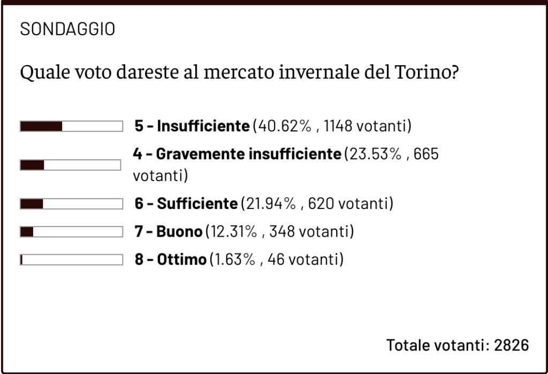This screenshot has height=374, width=548.
Task: Click the progress bar for 5 - Insufficiente
Action: [x=71, y=127]
